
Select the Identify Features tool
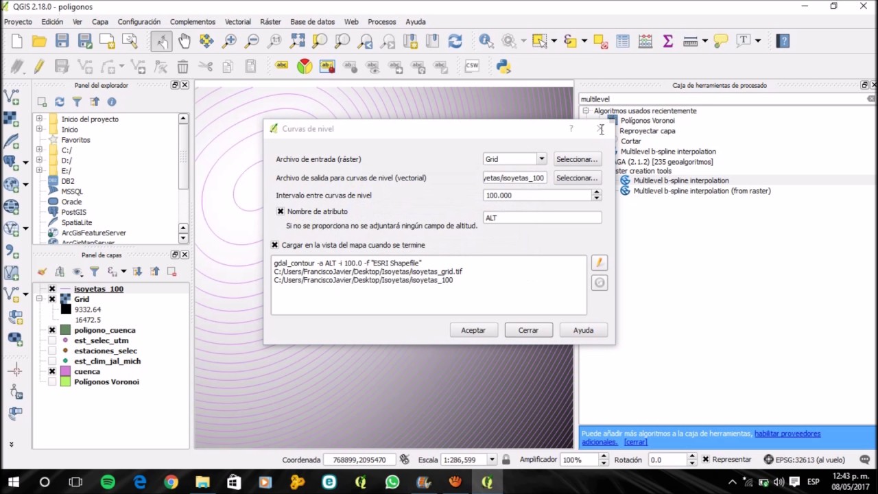[486, 41]
